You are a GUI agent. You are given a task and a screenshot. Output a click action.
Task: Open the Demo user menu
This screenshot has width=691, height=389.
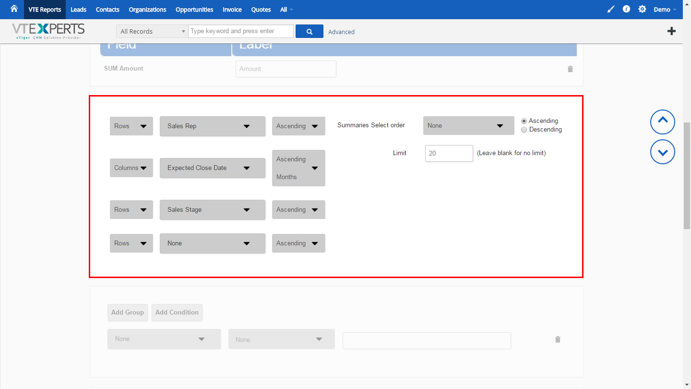(665, 10)
